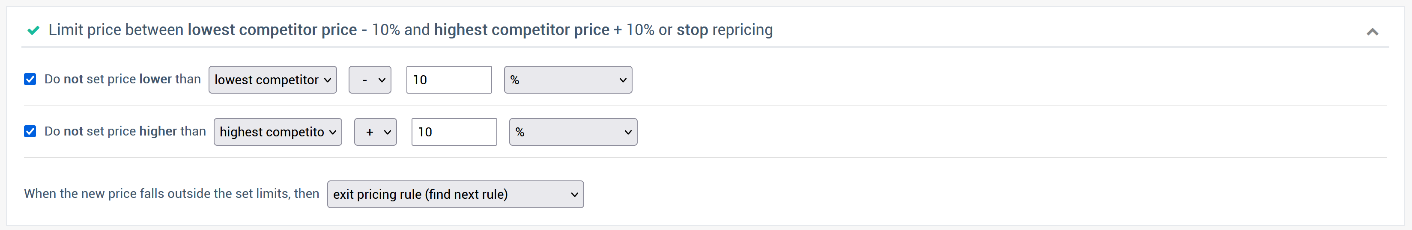Click bold 'highest competitor price' in the header

coord(521,30)
